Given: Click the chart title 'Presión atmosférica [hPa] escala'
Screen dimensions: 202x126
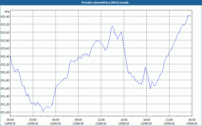Looking at the screenshot, I should (105, 3).
